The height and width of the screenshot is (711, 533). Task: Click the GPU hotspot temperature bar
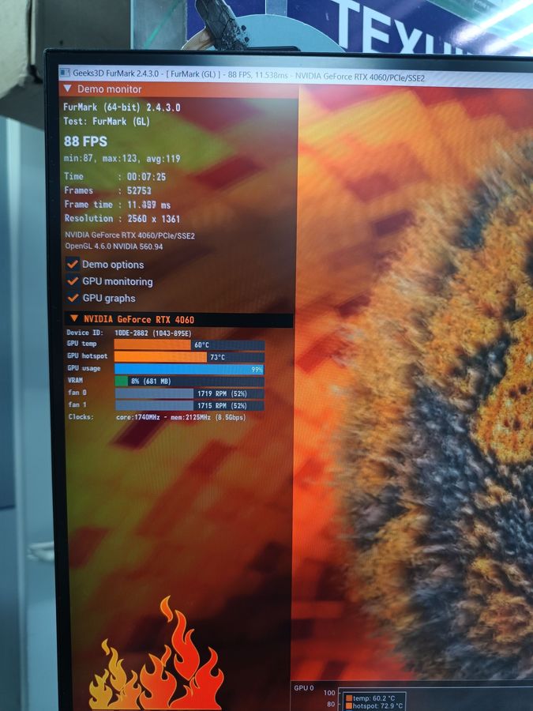tap(160, 357)
